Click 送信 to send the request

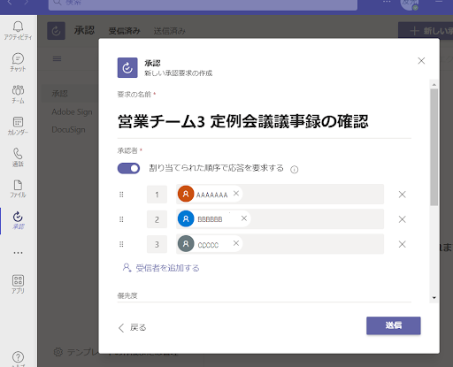coord(394,325)
